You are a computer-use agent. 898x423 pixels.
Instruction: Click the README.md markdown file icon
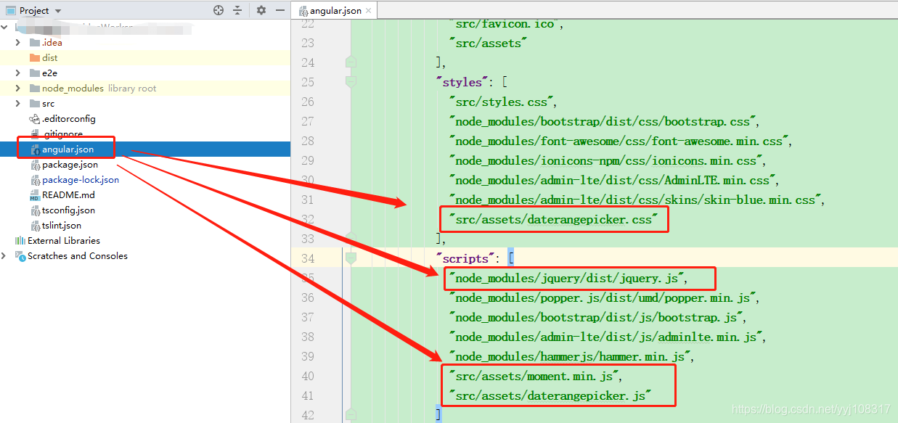[34, 195]
